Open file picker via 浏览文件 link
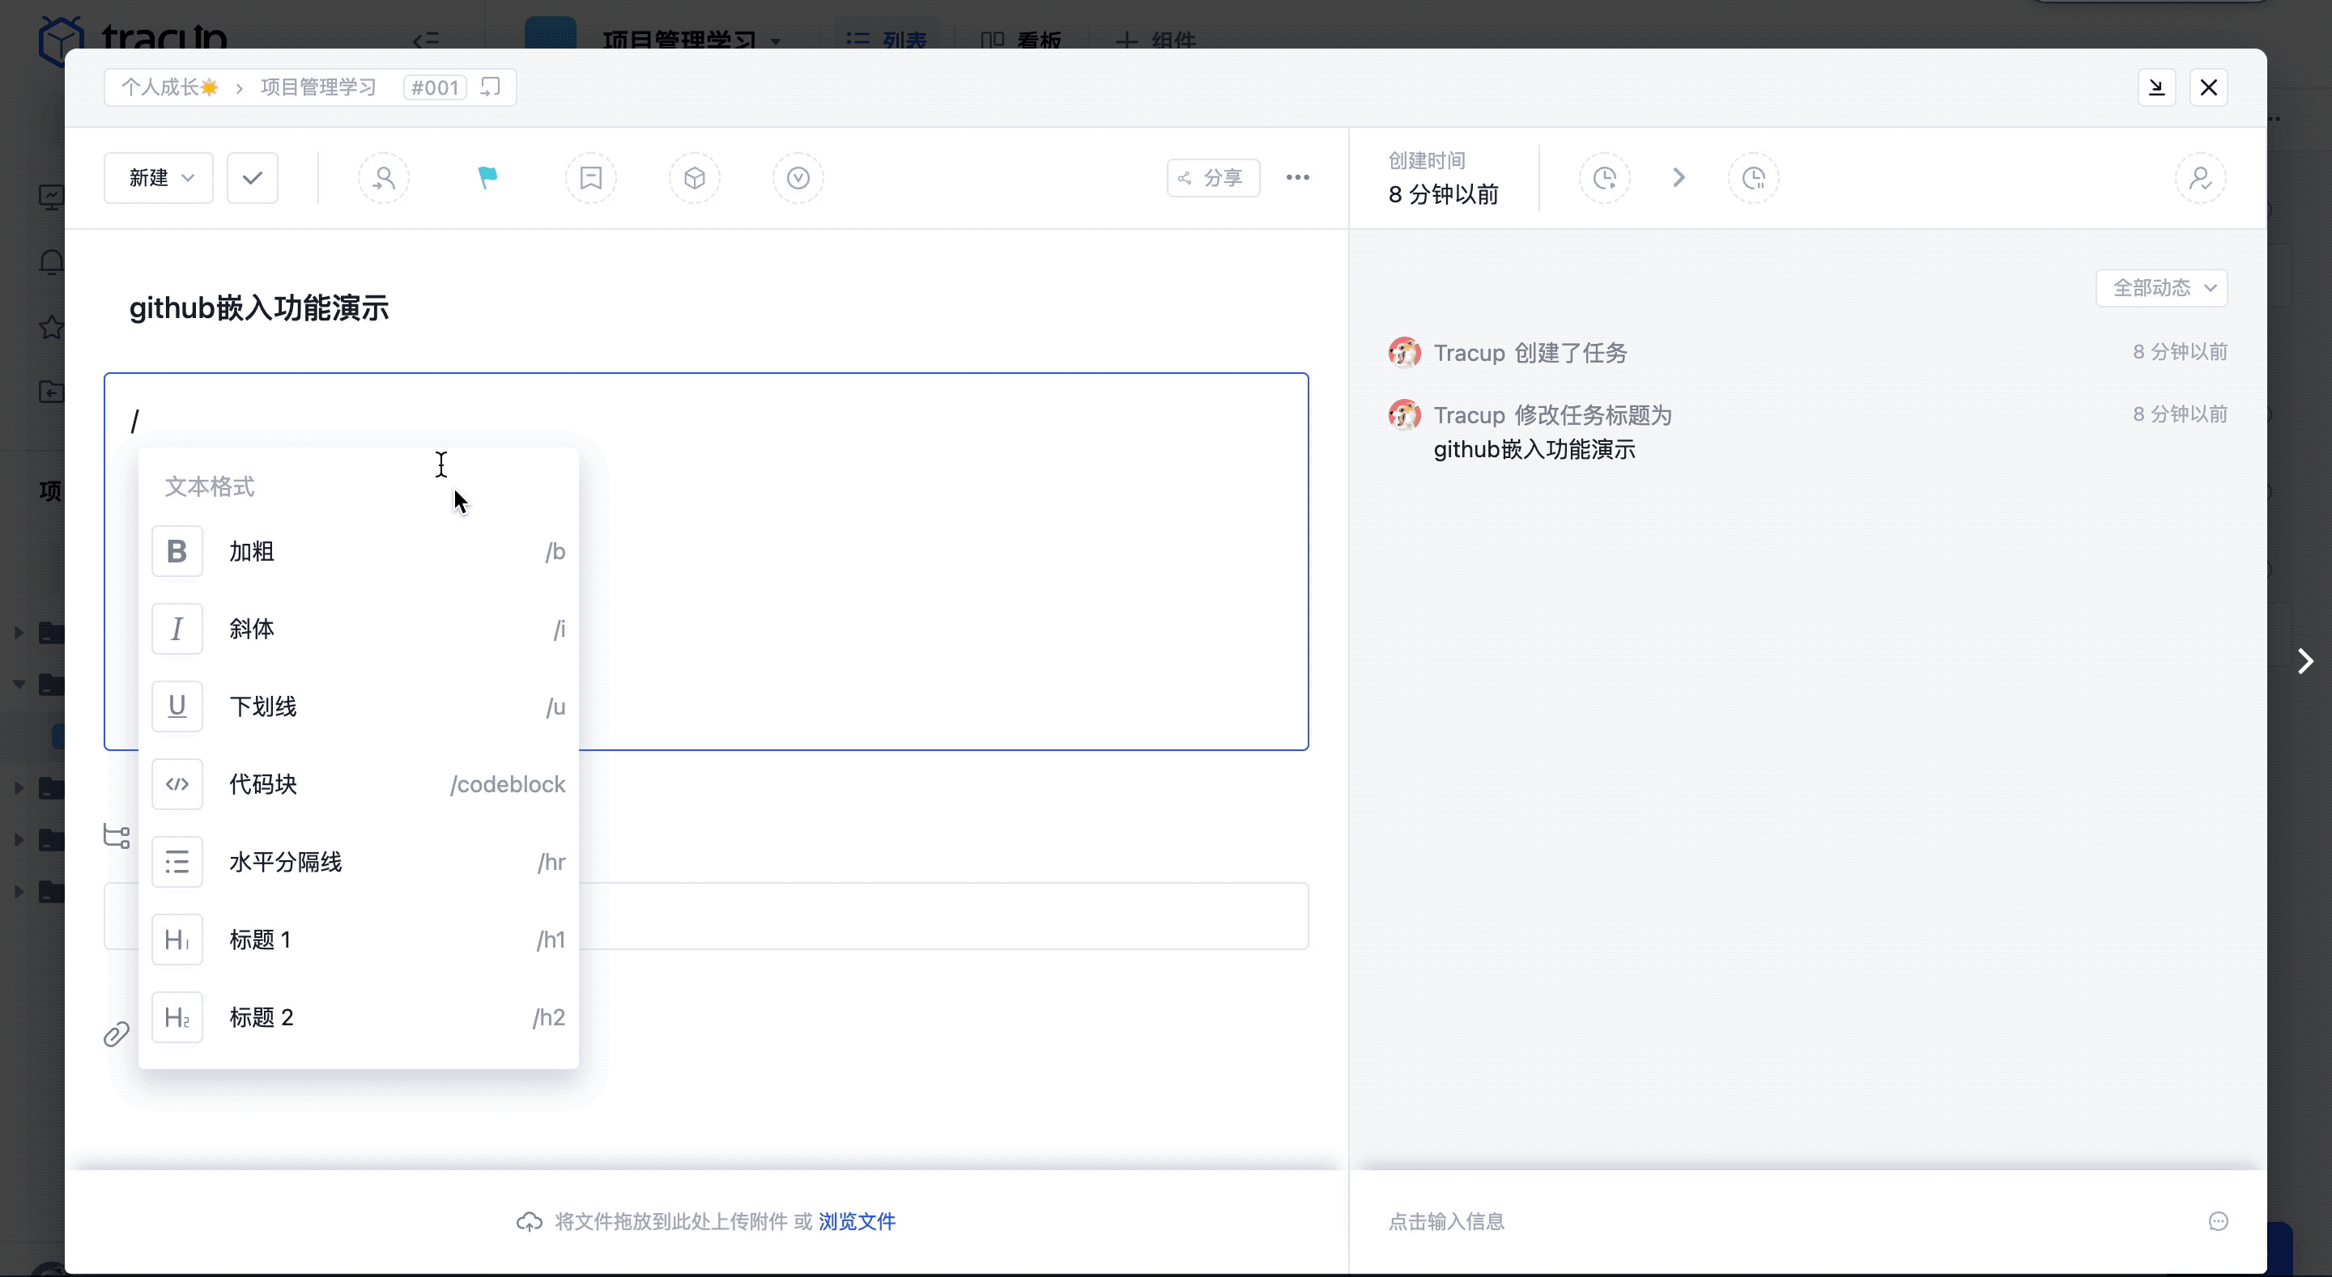 [x=856, y=1221]
